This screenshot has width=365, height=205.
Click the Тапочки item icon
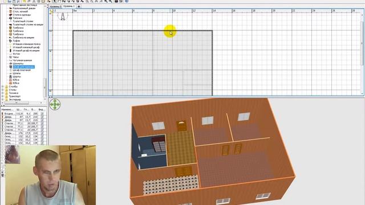[10, 18]
